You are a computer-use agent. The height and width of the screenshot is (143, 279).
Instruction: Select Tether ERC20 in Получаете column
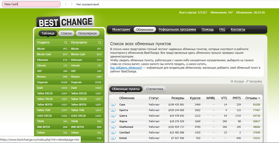pyautogui.click(x=86, y=93)
